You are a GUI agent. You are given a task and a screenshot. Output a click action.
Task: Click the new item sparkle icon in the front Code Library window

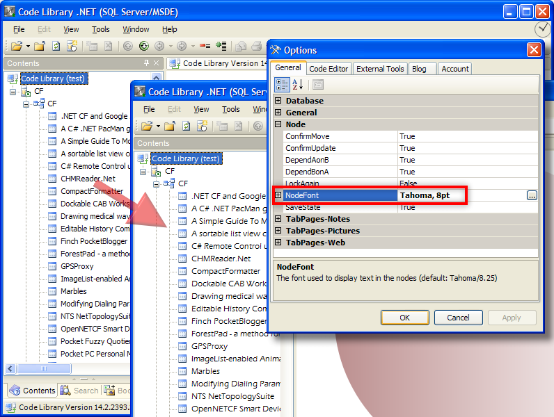(202, 126)
